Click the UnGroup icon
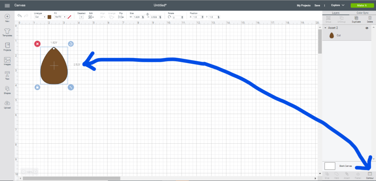Screen dimensions: 376x181 (x=341, y=19)
